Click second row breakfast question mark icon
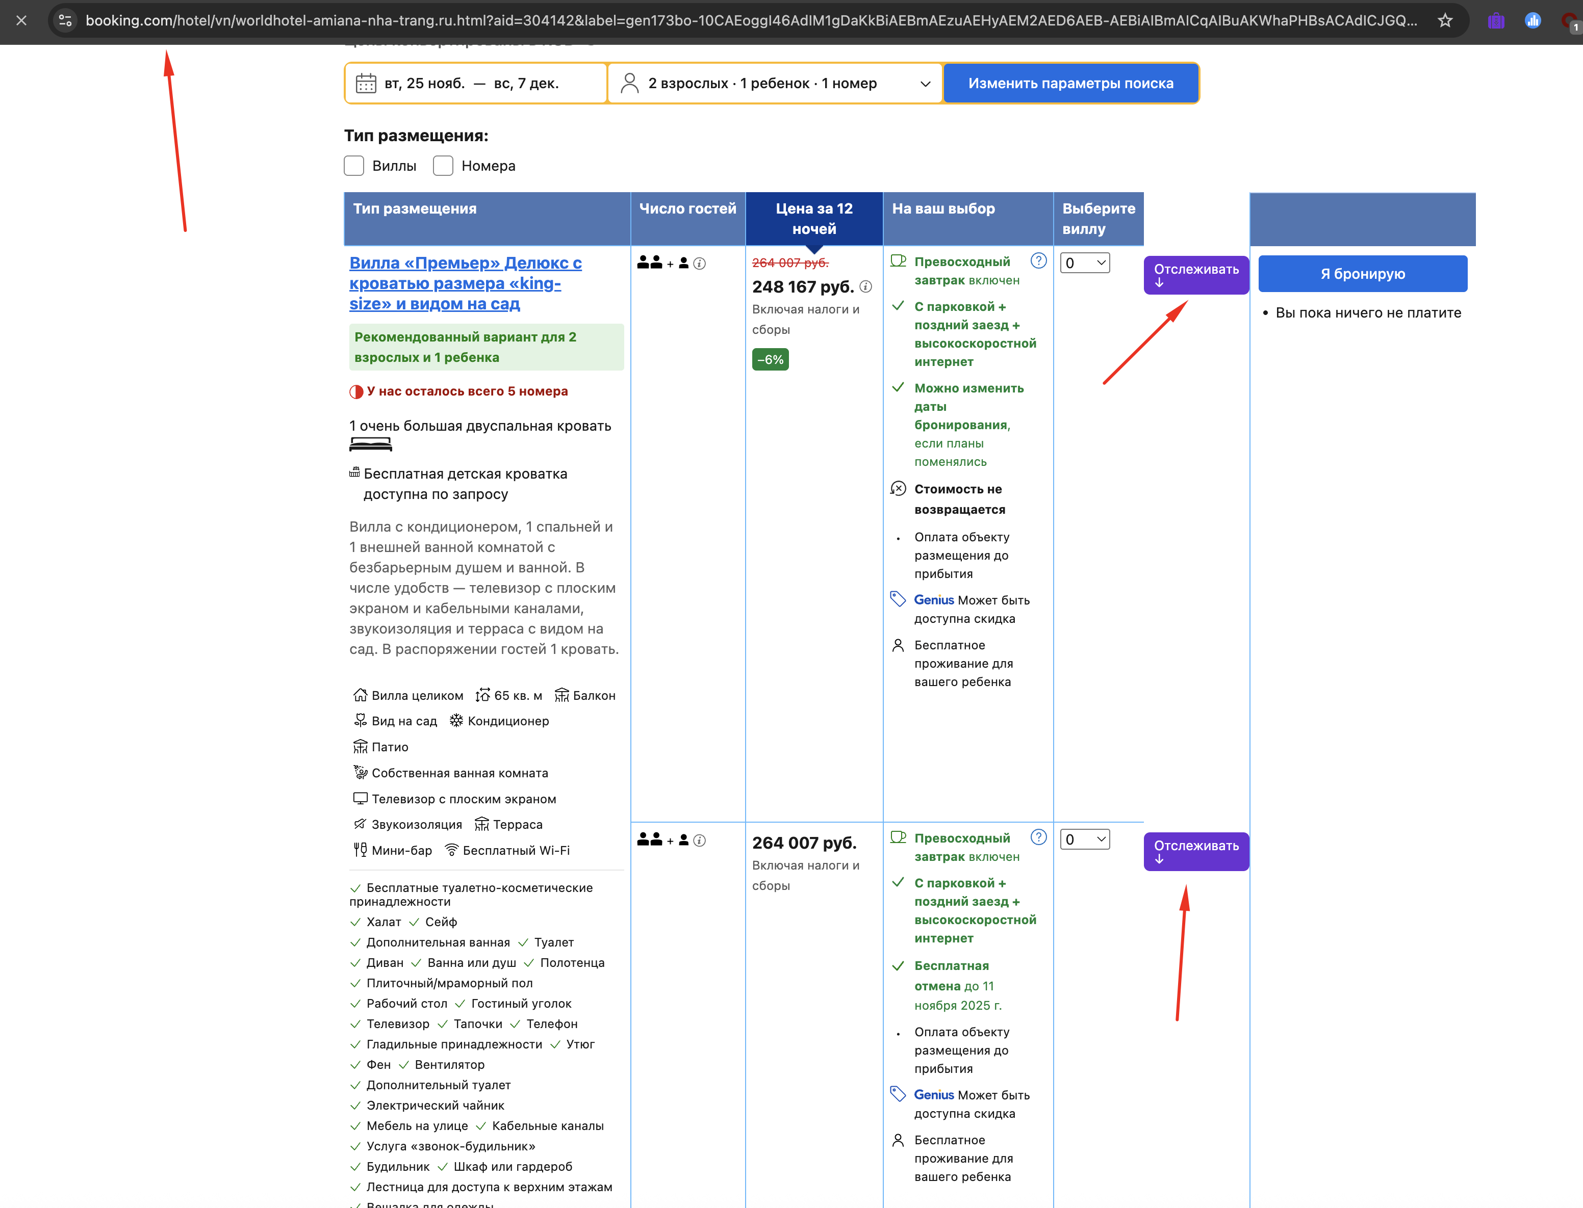1583x1208 pixels. [1038, 837]
